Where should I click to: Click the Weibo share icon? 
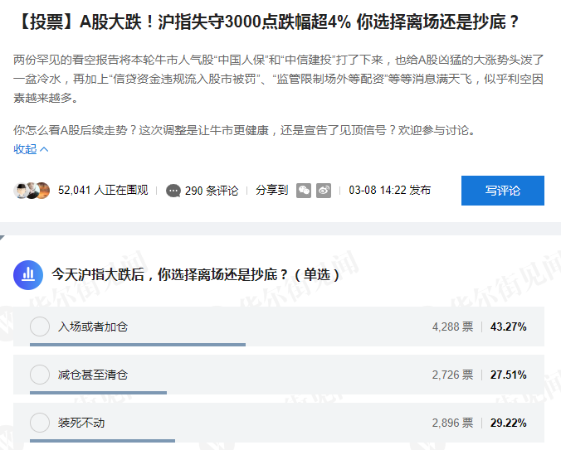pos(324,191)
